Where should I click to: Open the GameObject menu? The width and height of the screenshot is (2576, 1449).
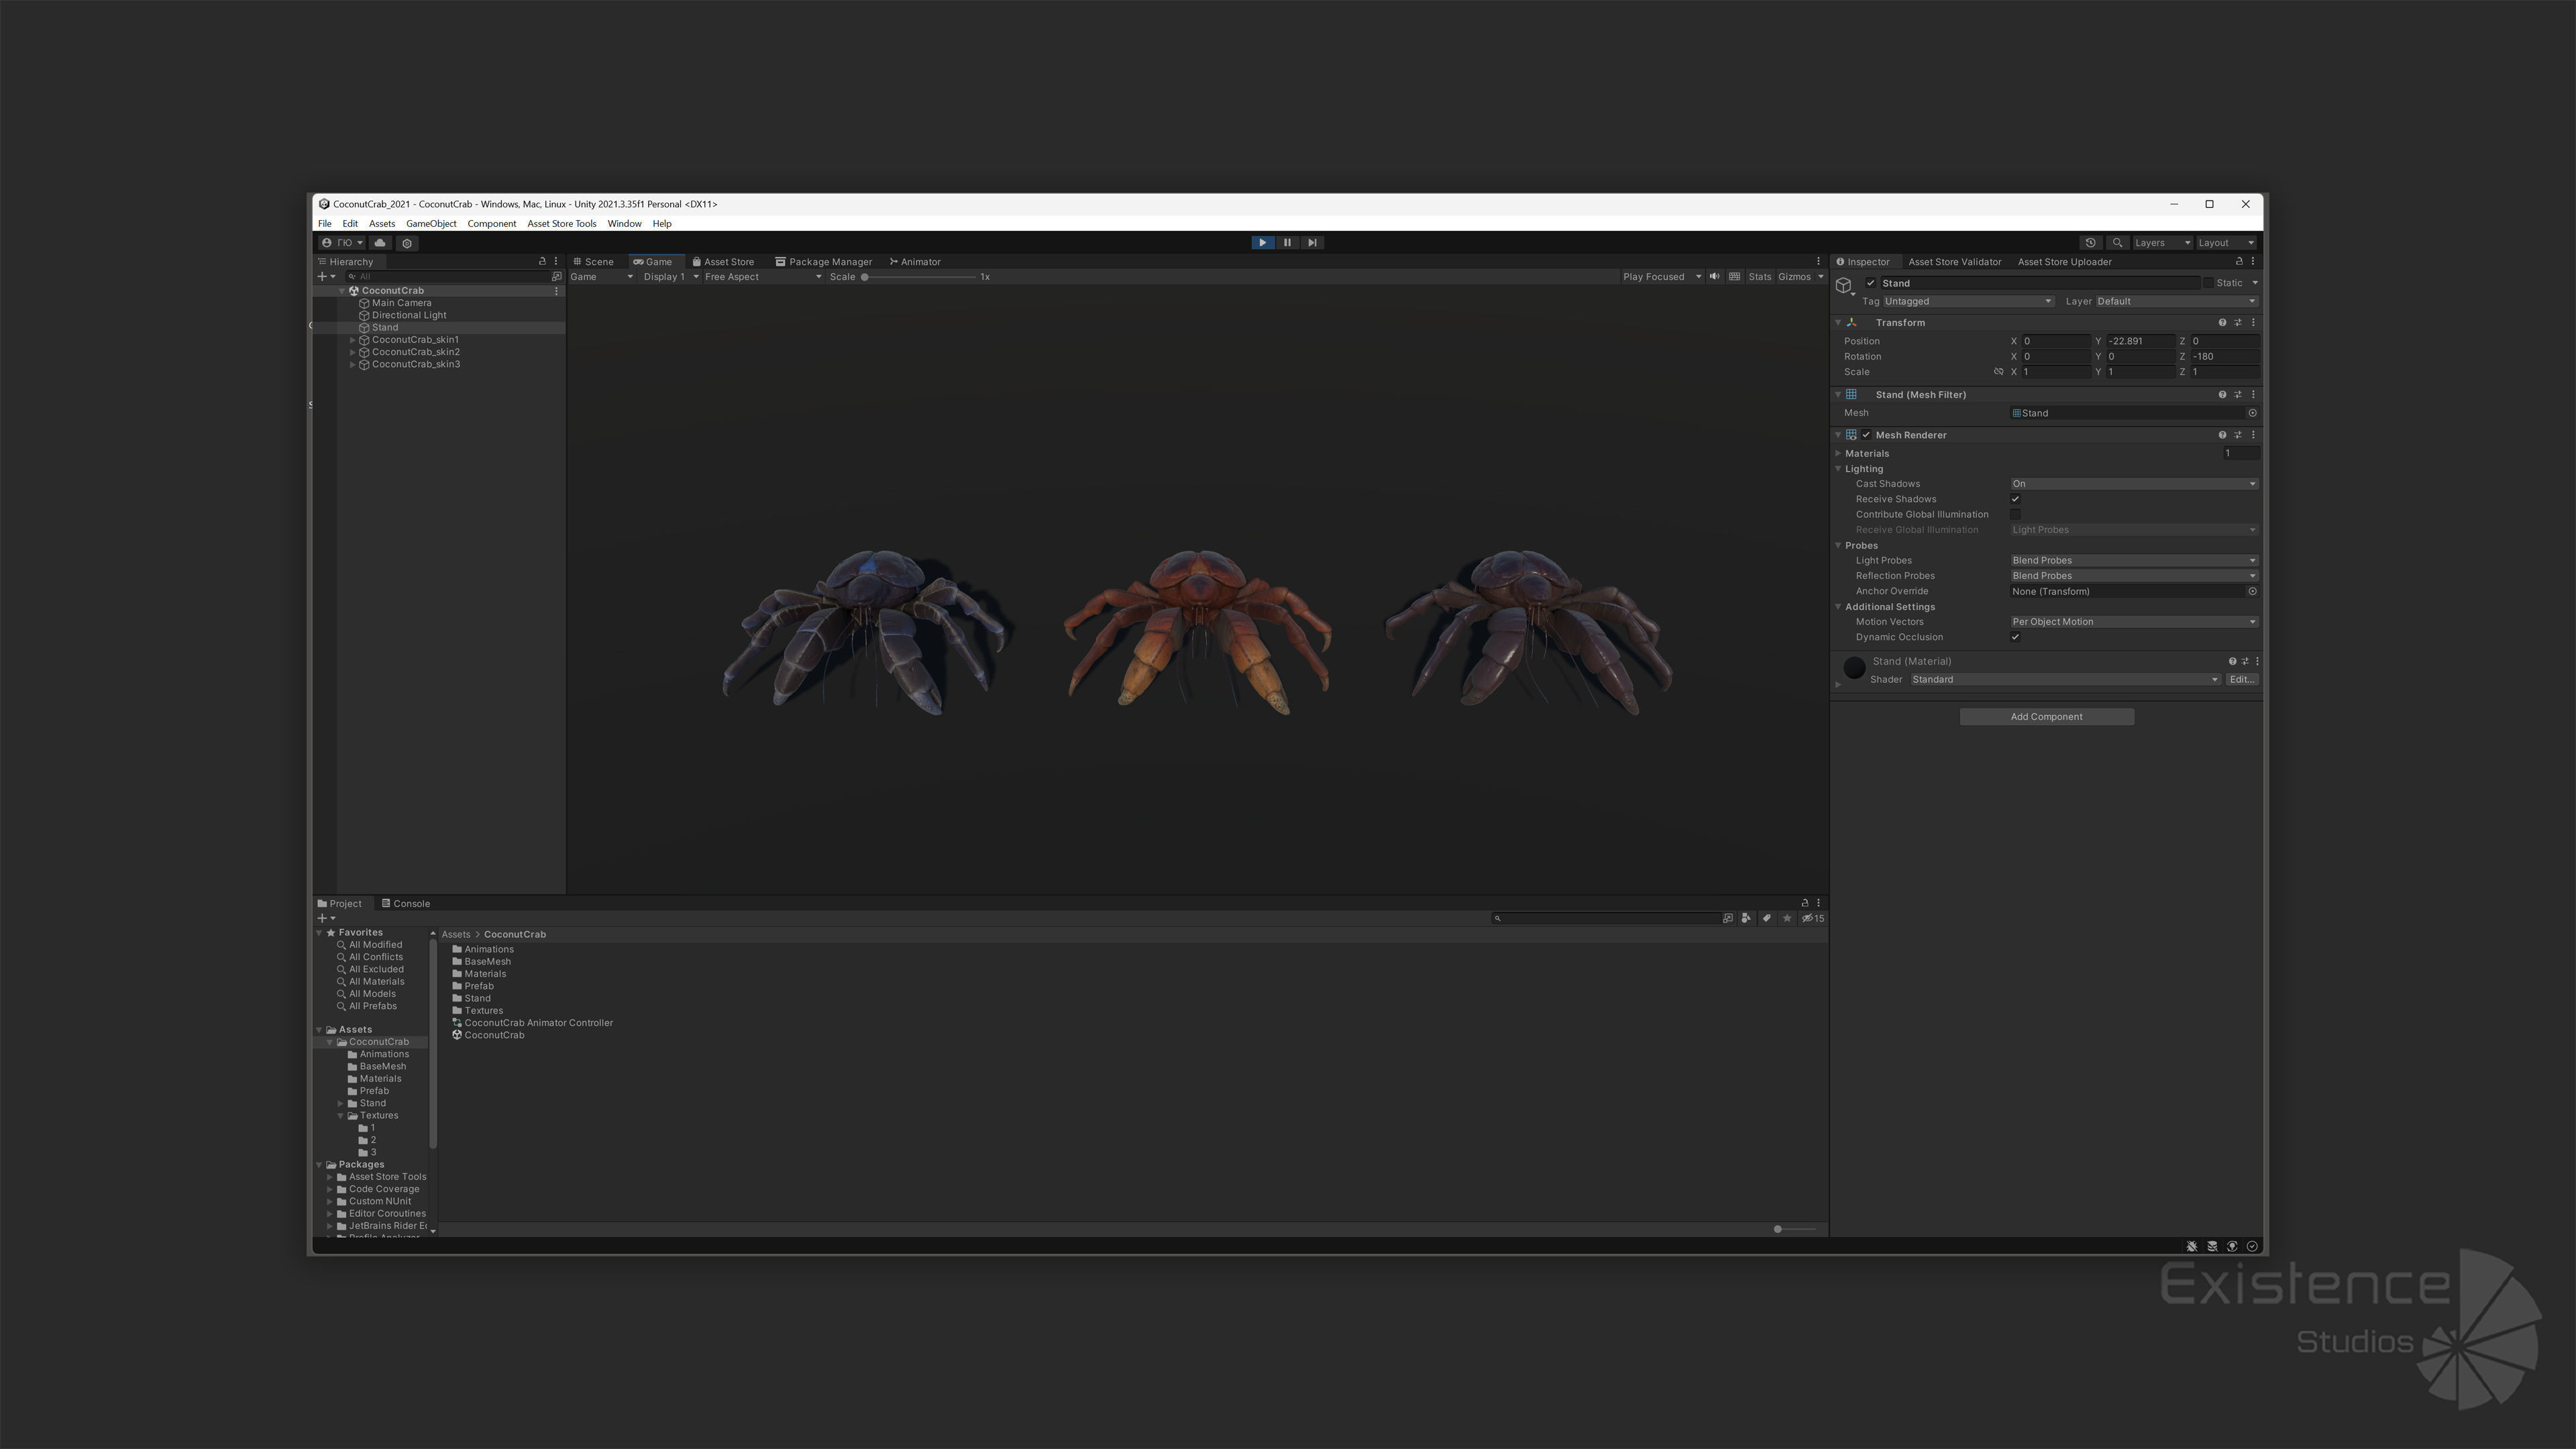tap(431, 224)
